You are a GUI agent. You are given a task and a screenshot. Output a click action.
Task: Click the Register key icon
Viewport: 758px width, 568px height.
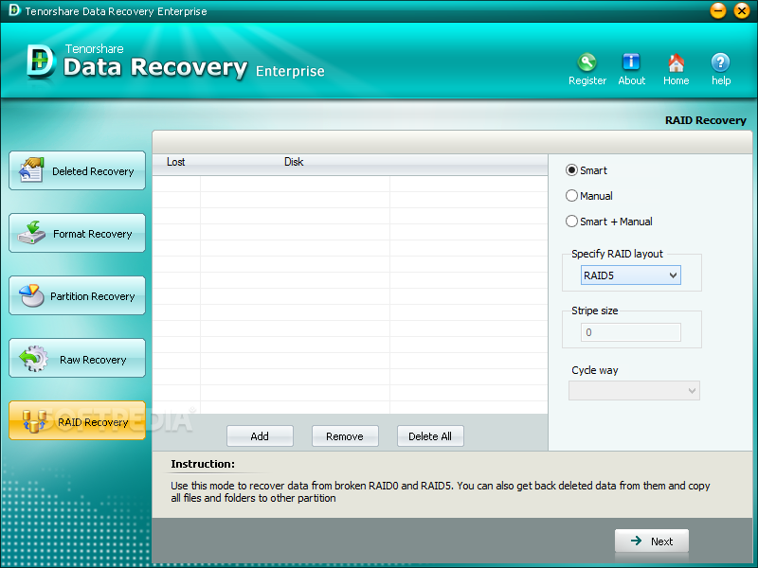tap(587, 62)
